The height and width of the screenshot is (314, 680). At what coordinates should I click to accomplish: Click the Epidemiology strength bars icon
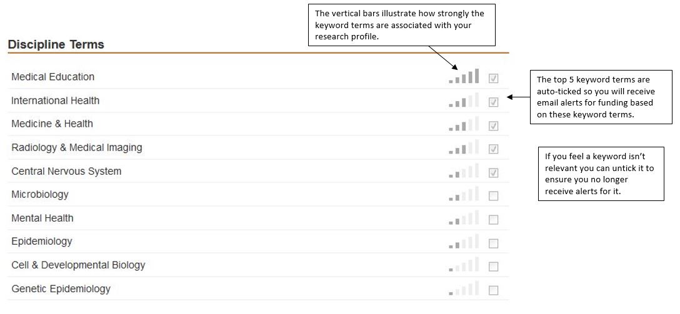tap(464, 242)
